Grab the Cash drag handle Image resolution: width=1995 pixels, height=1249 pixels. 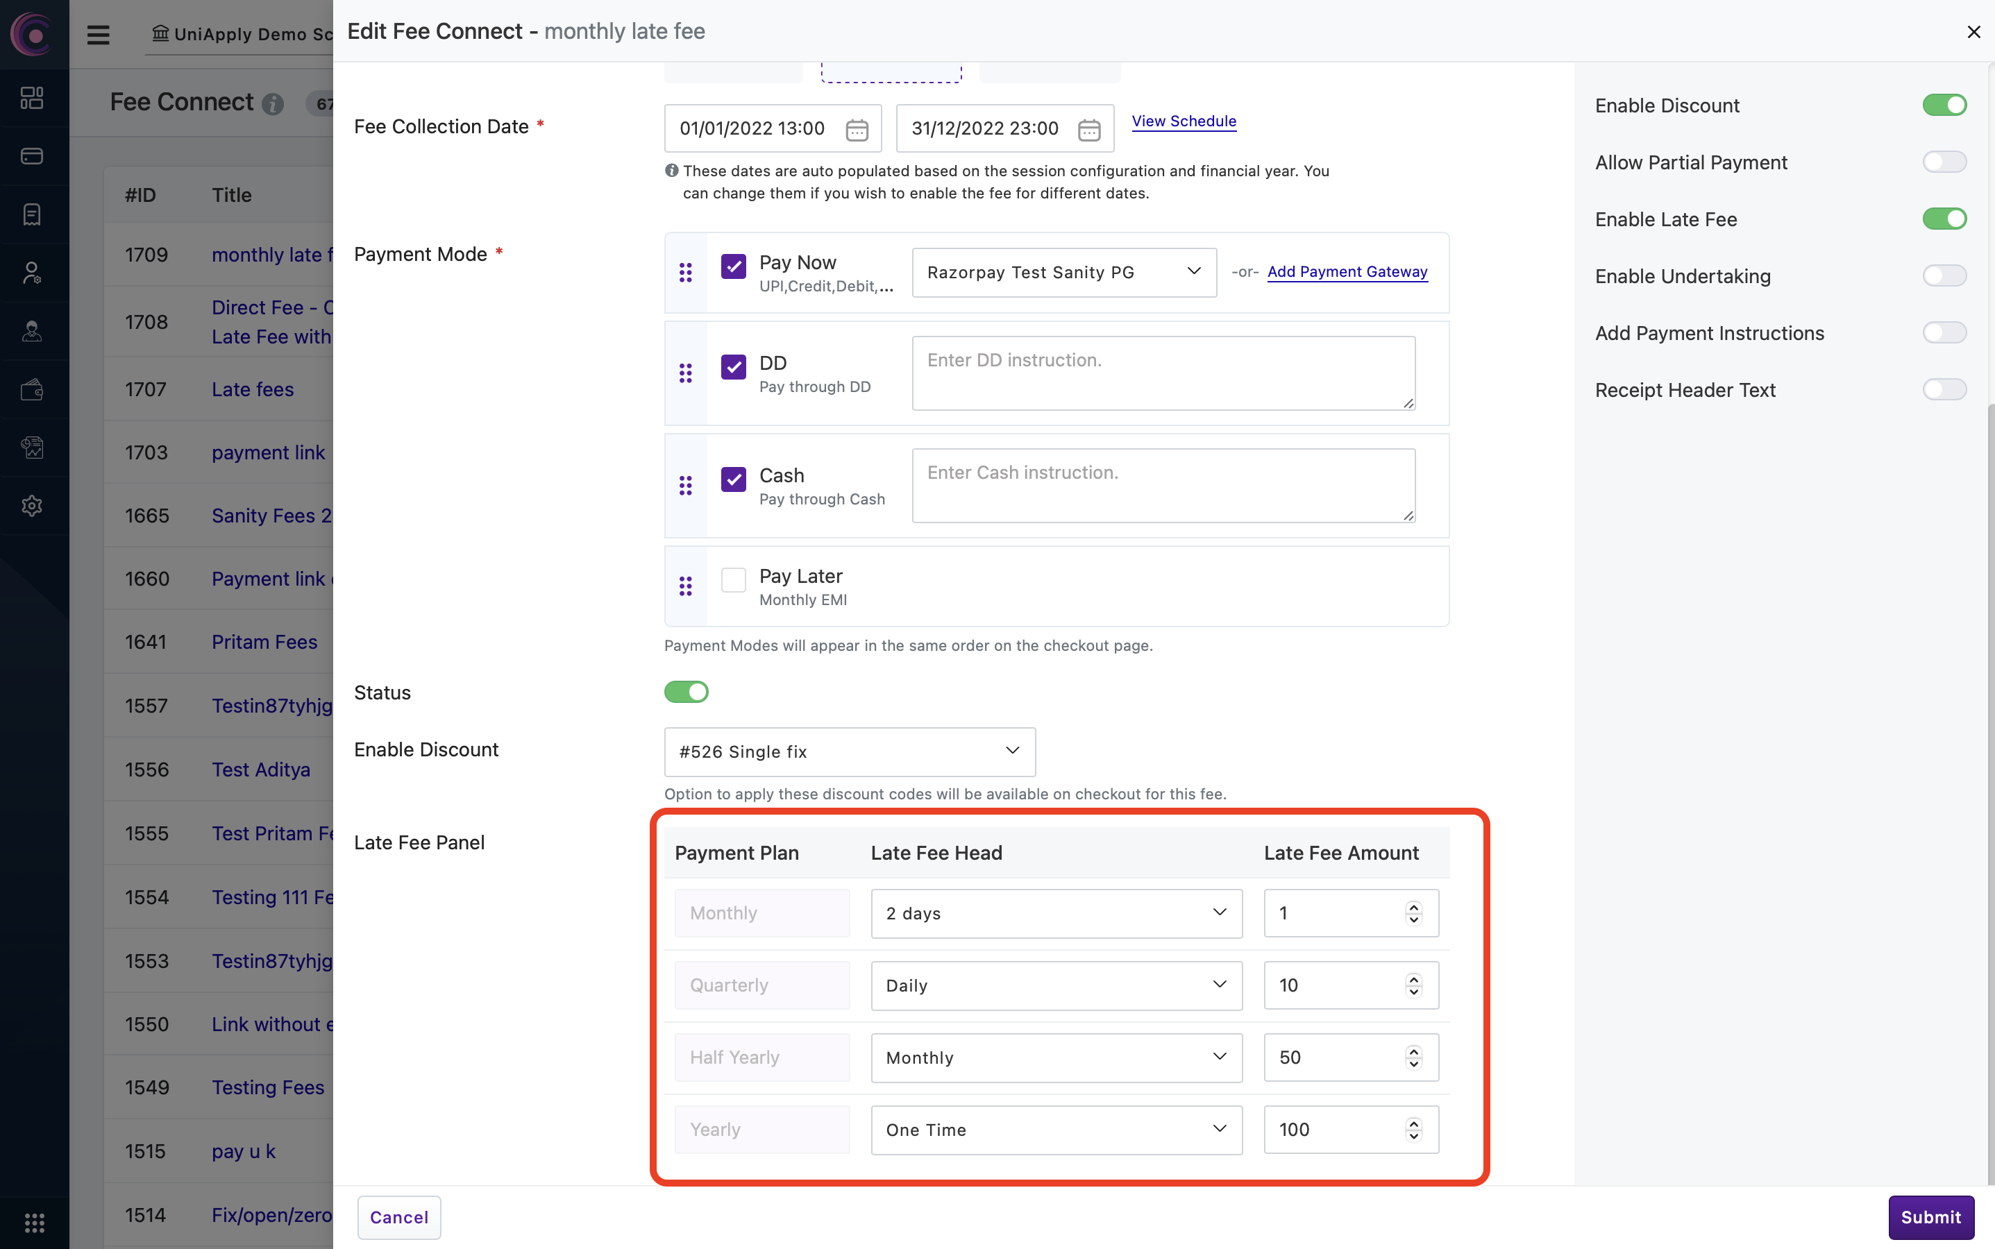[686, 486]
